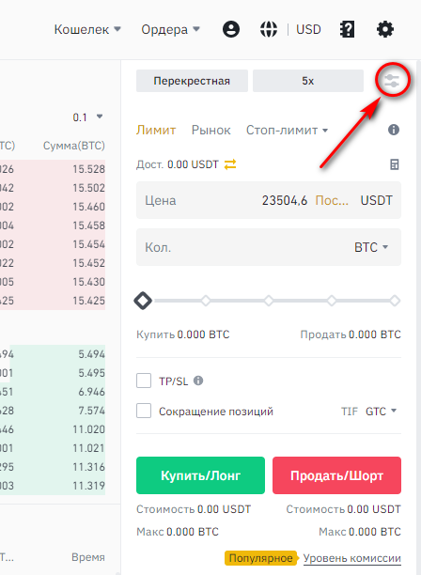The height and width of the screenshot is (575, 421).
Task: Check the Сокращение позиций checkbox
Action: tap(144, 411)
